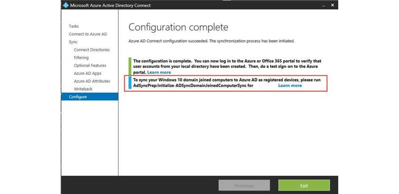The width and height of the screenshot is (399, 194).
Task: Select the Tasks step in sidebar
Action: [74, 26]
